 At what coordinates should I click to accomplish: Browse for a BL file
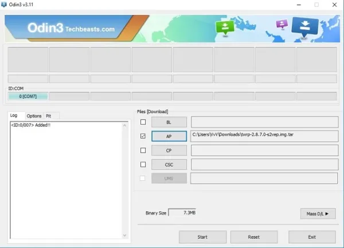coord(169,122)
